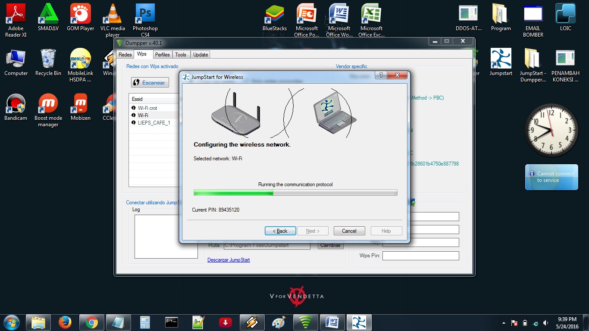Cancel the JumpStart wireless configuration

[x=349, y=231]
